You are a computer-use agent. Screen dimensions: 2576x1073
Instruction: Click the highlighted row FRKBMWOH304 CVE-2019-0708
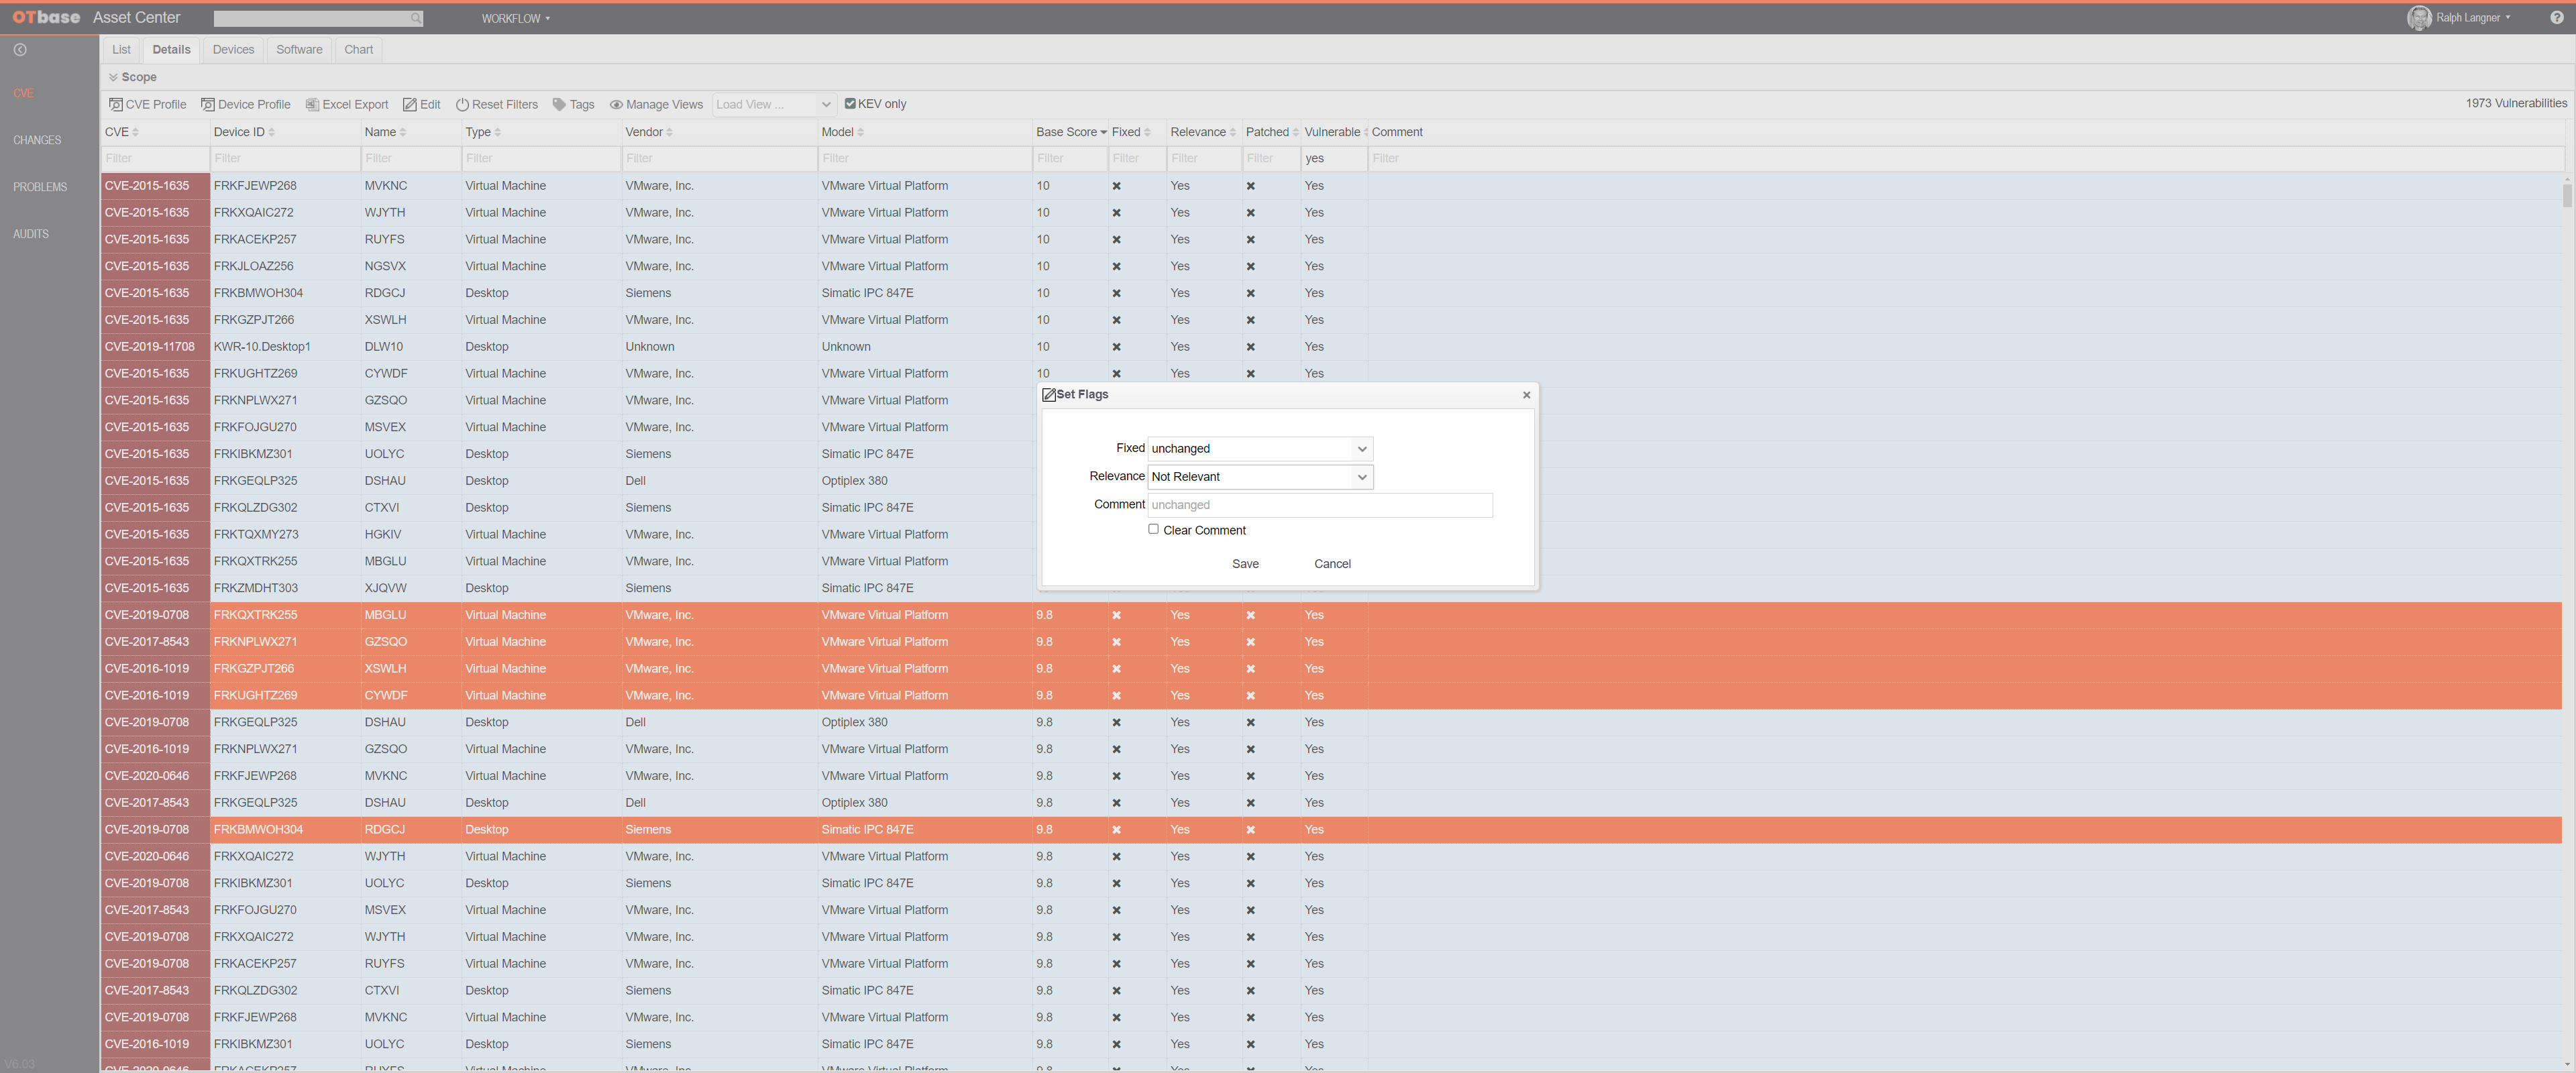pyautogui.click(x=1331, y=830)
